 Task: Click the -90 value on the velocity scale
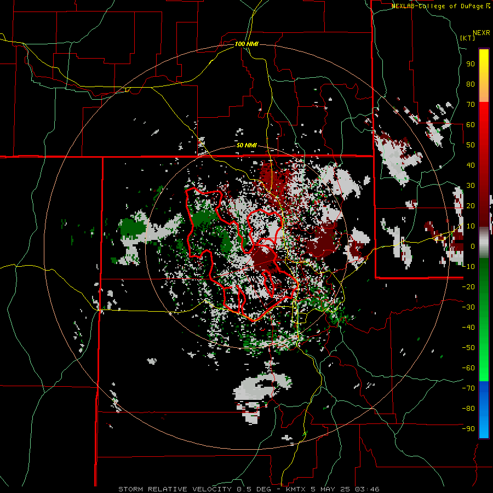[x=468, y=429]
